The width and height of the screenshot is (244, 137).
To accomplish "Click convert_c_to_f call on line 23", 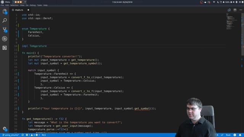I will tap(82, 91).
